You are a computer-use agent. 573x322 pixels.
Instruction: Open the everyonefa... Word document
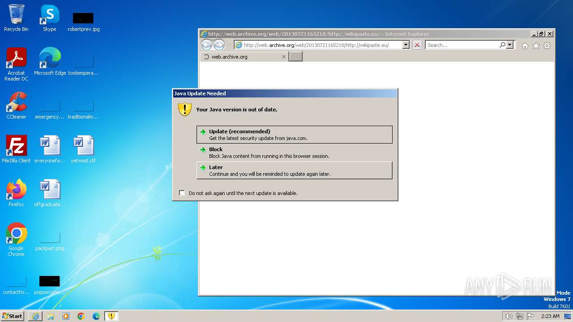(x=50, y=149)
